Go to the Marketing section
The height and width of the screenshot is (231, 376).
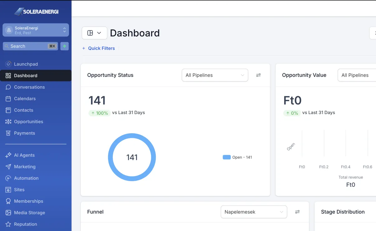pos(36,167)
